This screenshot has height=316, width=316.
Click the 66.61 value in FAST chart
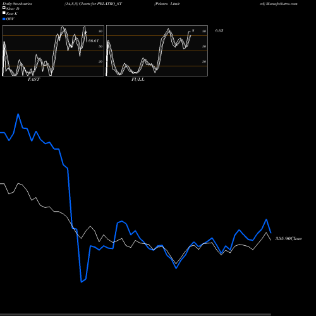[94, 40]
